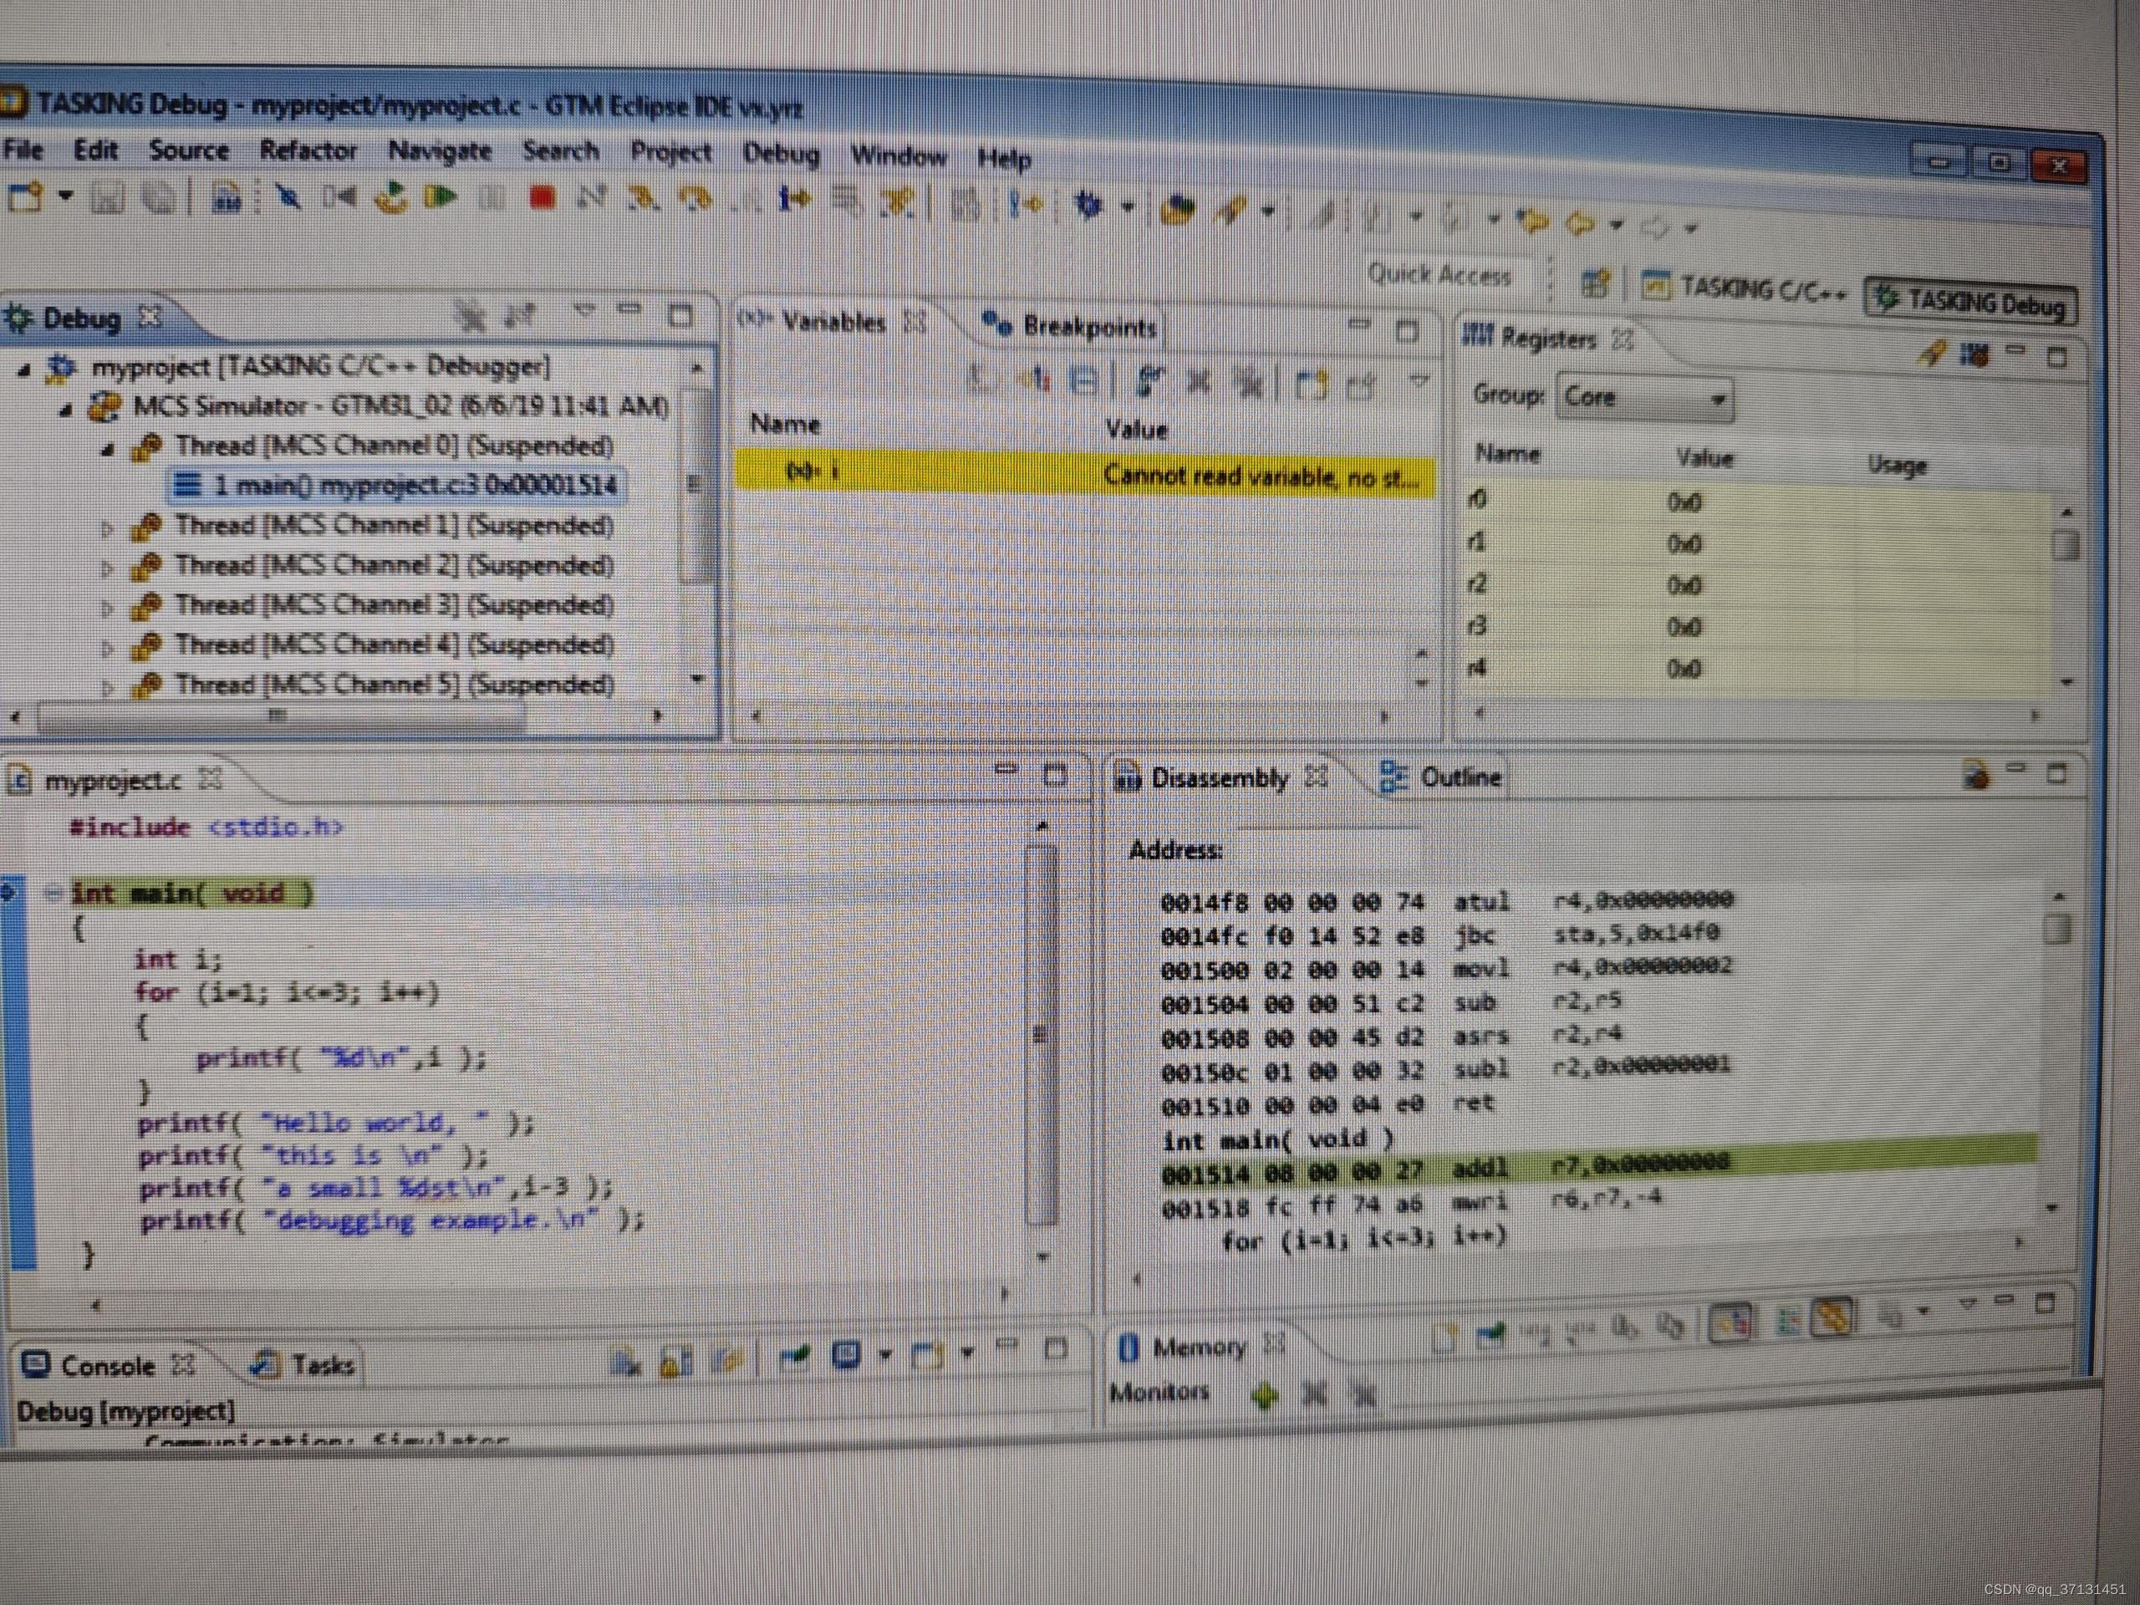
Task: Click the green Resume execution button
Action: coord(441,198)
